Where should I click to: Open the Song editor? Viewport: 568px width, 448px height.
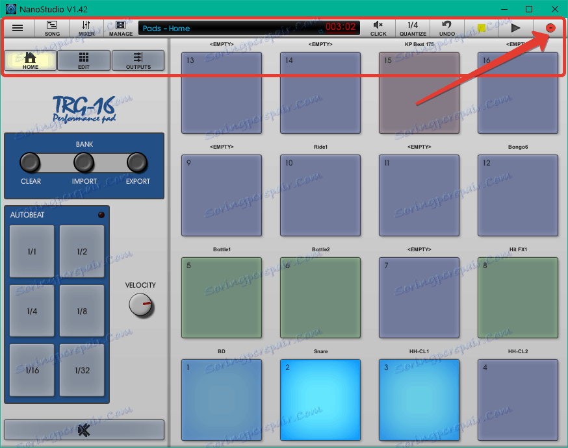click(52, 28)
